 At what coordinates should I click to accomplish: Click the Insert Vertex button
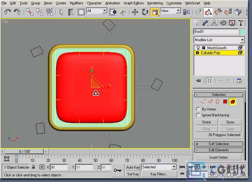[x=218, y=158]
